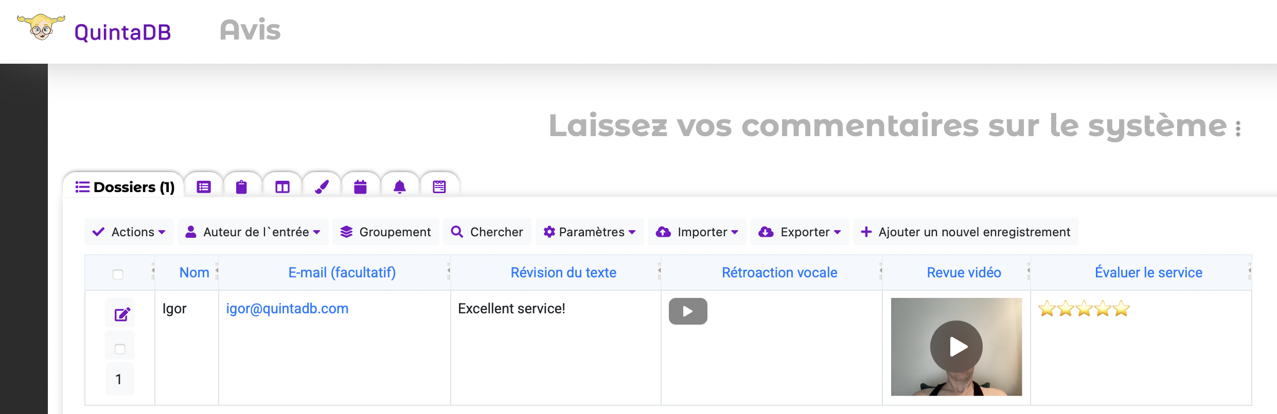
Task: Open the columns layout icon tab
Action: (282, 187)
